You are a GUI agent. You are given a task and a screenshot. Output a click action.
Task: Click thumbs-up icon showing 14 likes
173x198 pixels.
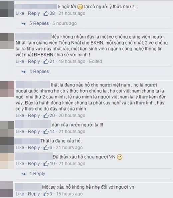click(46, 131)
